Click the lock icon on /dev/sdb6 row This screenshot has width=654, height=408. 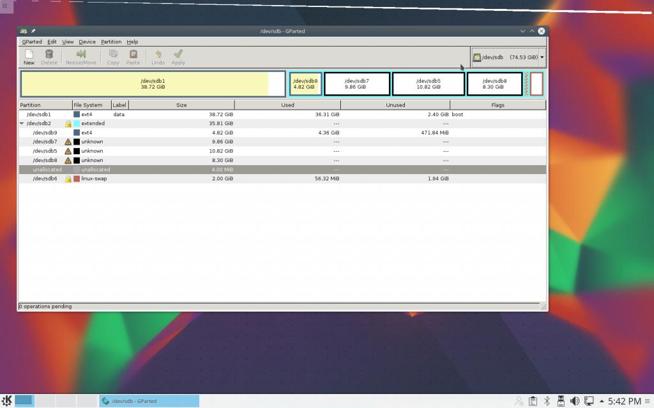(x=68, y=179)
